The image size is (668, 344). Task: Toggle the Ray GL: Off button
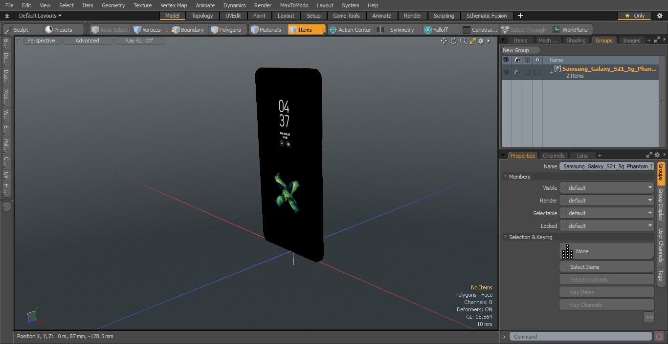click(139, 41)
